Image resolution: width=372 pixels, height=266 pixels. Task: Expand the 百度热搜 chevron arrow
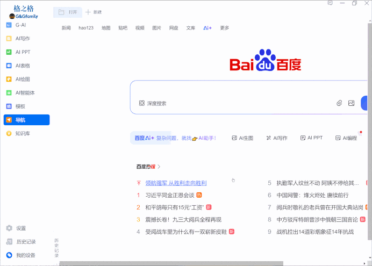tap(159, 167)
